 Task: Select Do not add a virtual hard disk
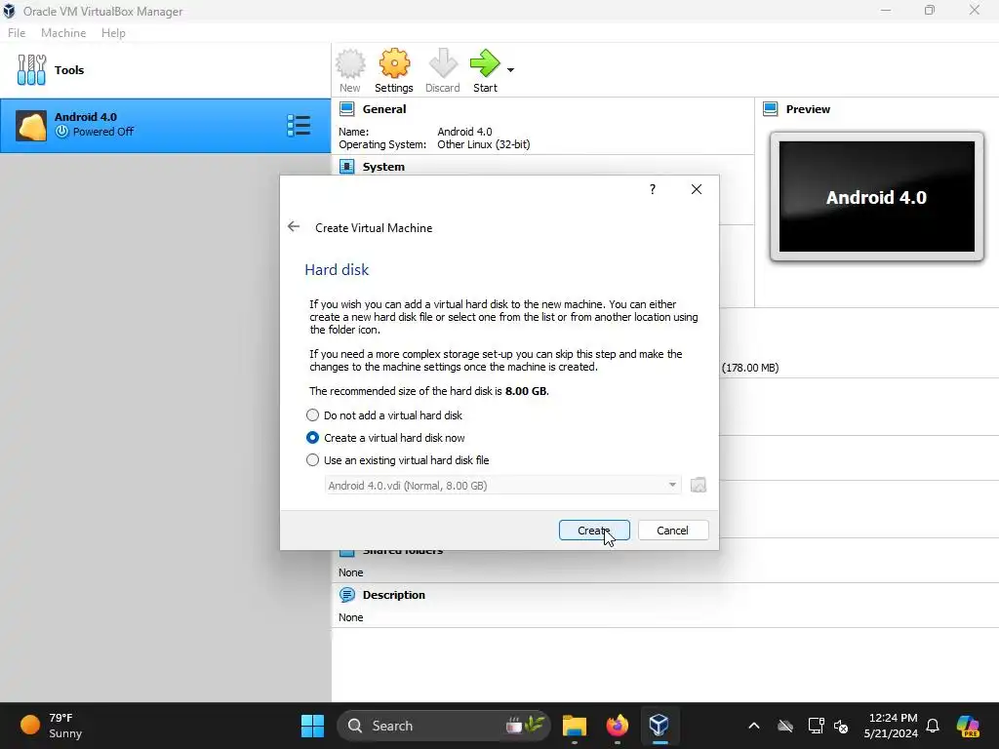click(386, 415)
